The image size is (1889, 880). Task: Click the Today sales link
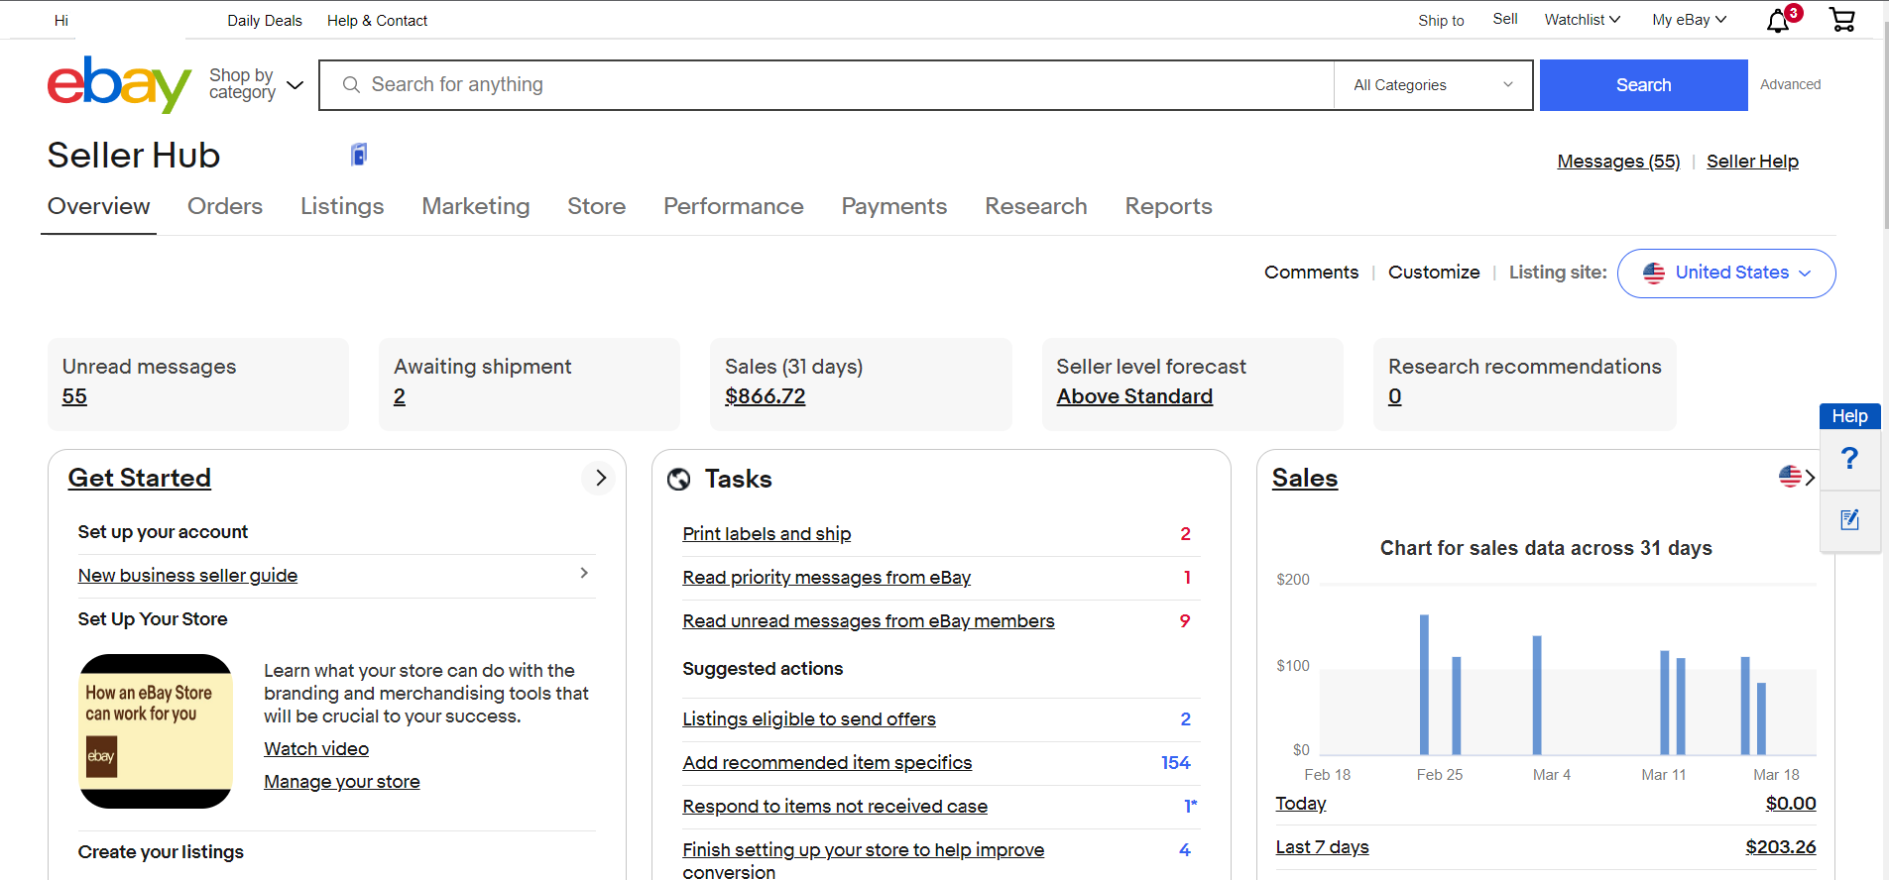(x=1301, y=804)
